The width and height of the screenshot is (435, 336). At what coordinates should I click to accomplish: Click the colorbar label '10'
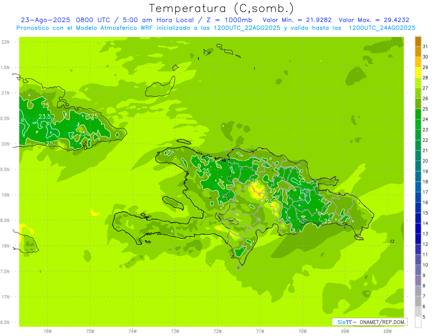coord(426,265)
